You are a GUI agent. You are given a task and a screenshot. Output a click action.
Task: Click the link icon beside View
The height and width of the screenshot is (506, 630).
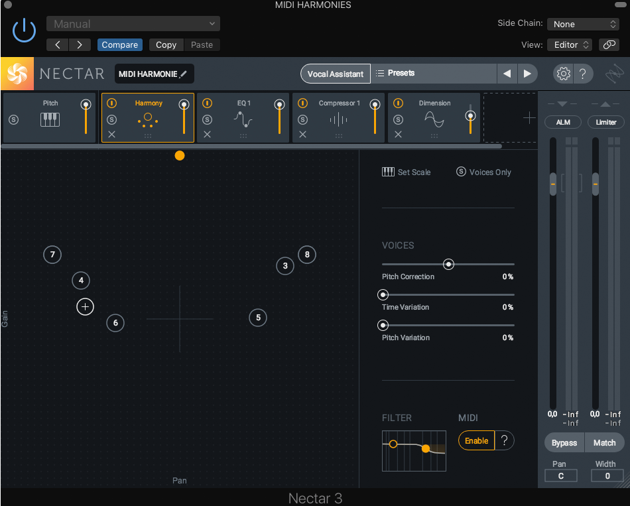click(609, 44)
